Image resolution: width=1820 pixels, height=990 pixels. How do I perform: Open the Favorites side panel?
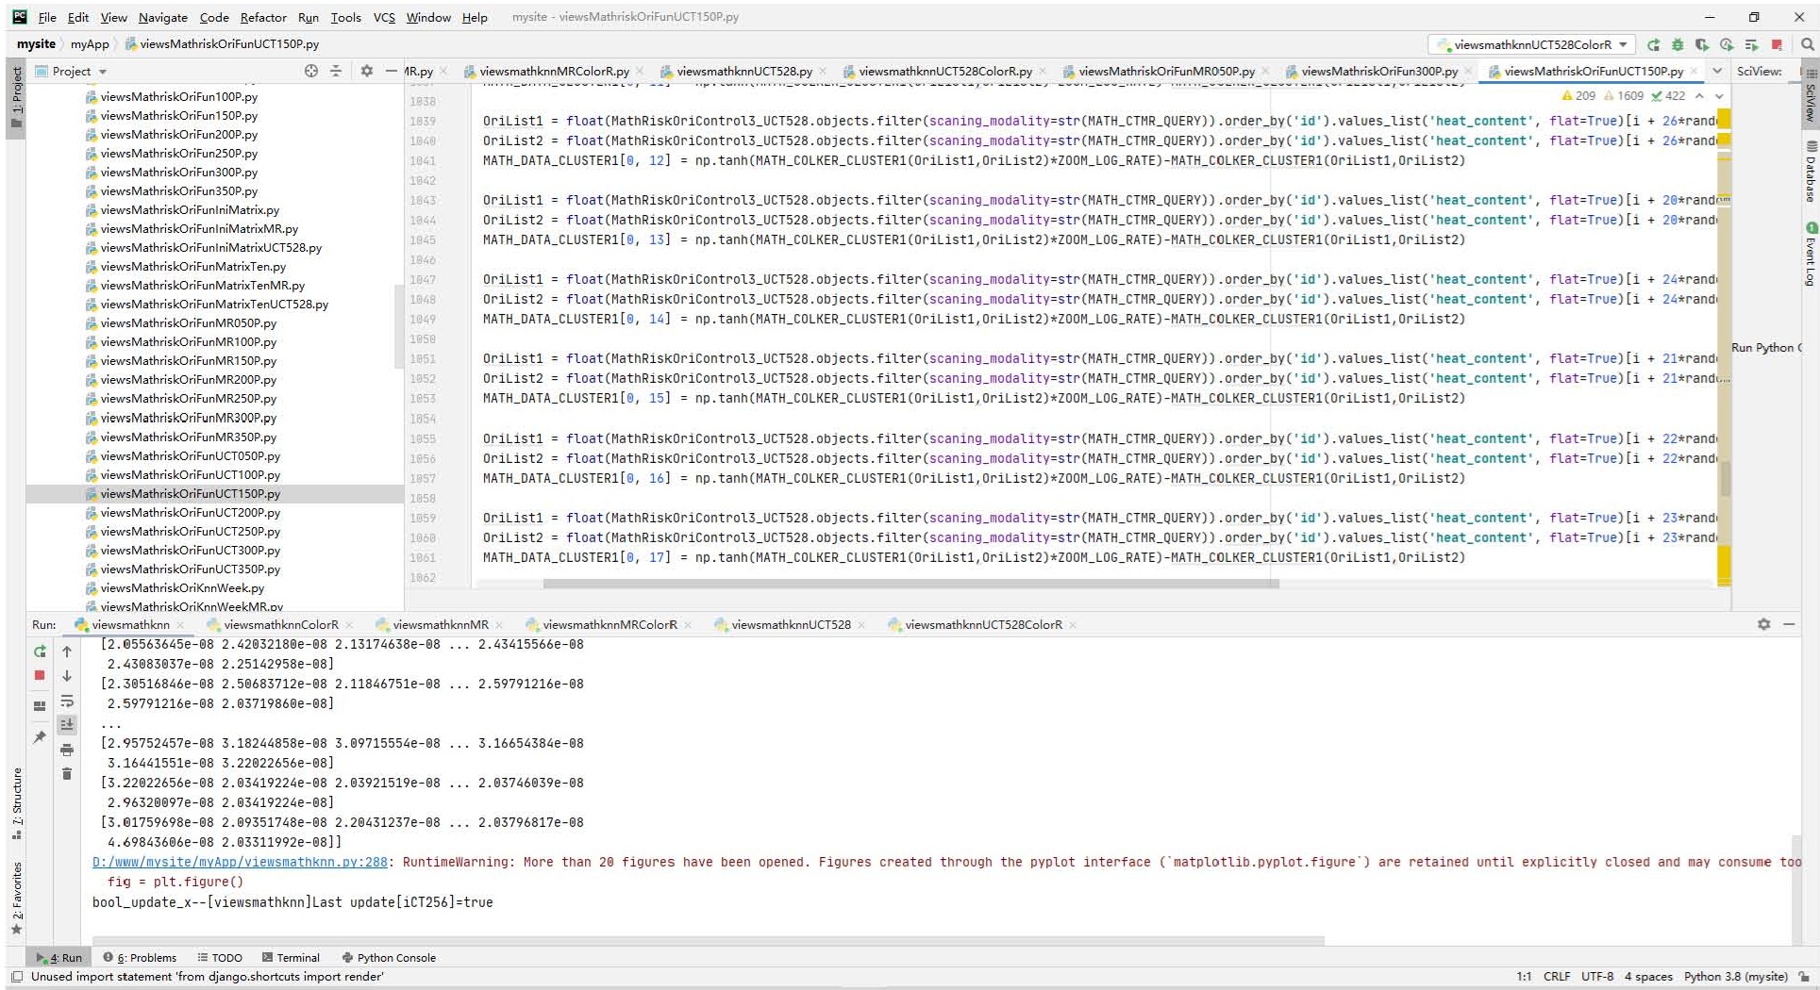(17, 898)
